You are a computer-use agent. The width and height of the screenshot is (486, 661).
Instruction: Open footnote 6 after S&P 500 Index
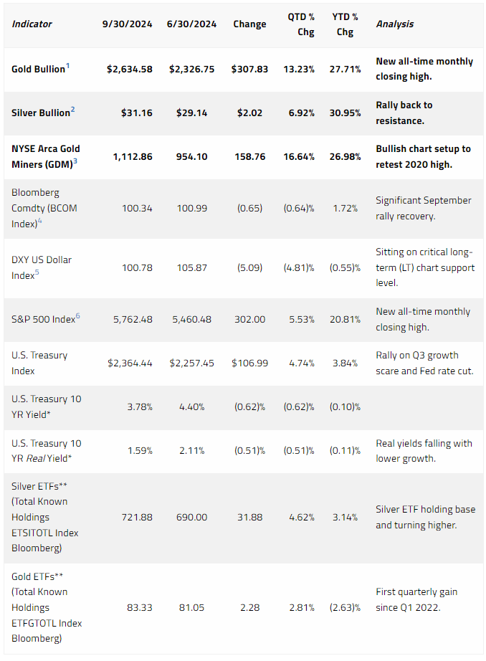click(78, 316)
